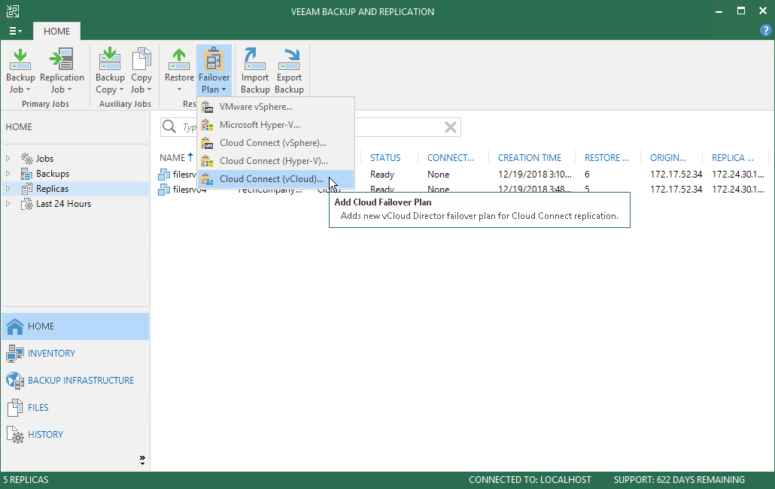Select the Last 24 Hours tree label

tap(63, 204)
